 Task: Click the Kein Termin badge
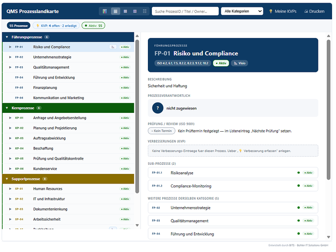[x=161, y=131]
